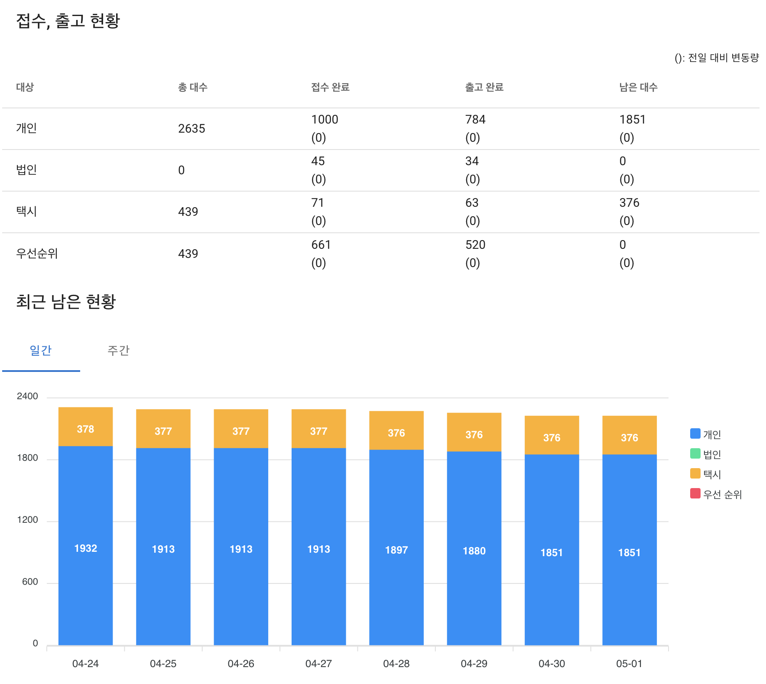This screenshot has width=766, height=684.
Task: Click the blue 1897 segment on 04-28
Action: click(396, 549)
